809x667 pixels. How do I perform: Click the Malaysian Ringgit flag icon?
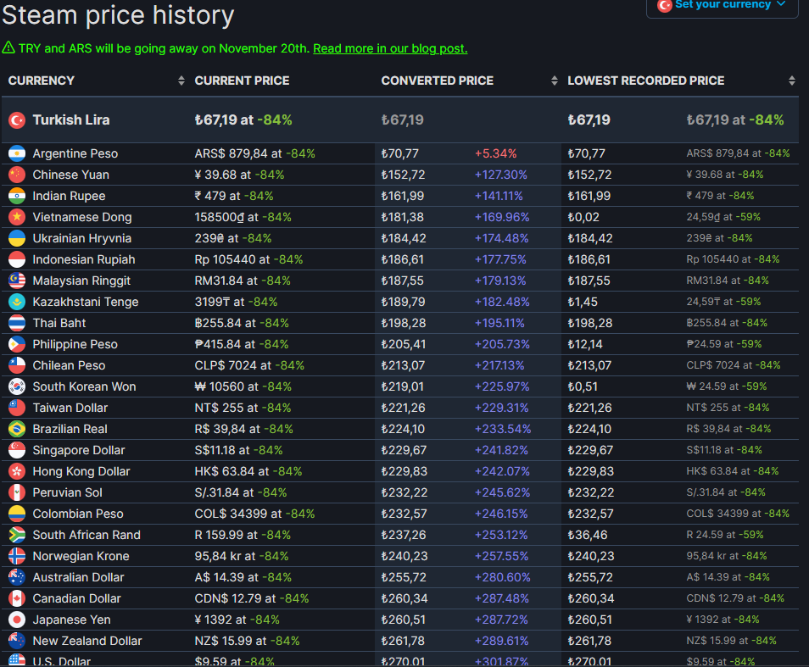coord(17,281)
